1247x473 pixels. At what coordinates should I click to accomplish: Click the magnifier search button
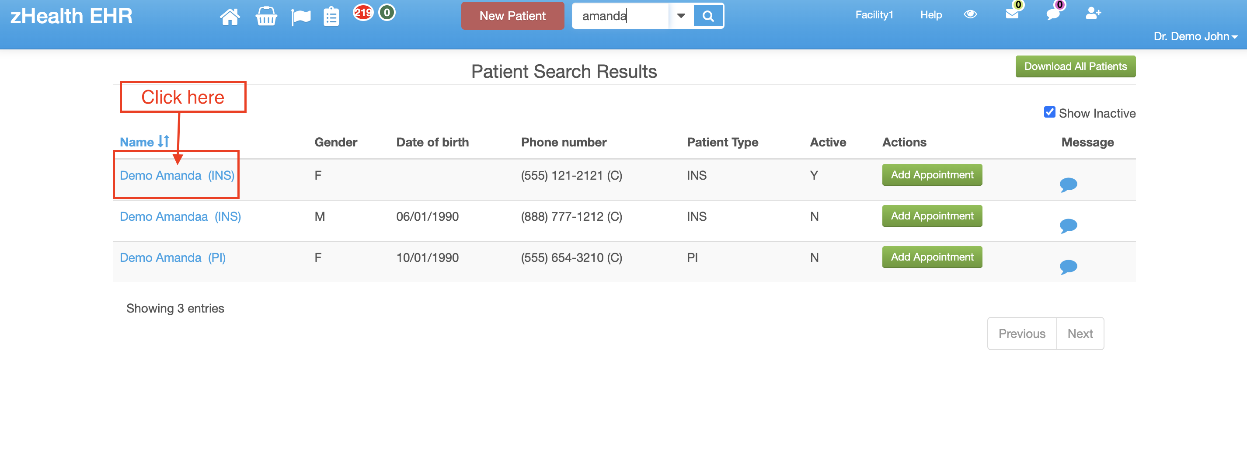pos(708,16)
